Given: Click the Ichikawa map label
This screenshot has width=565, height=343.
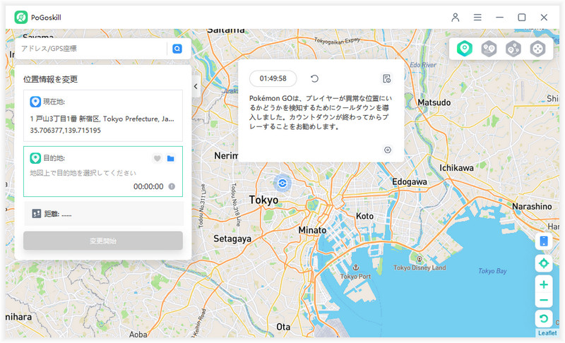Looking at the screenshot, I should (x=456, y=168).
